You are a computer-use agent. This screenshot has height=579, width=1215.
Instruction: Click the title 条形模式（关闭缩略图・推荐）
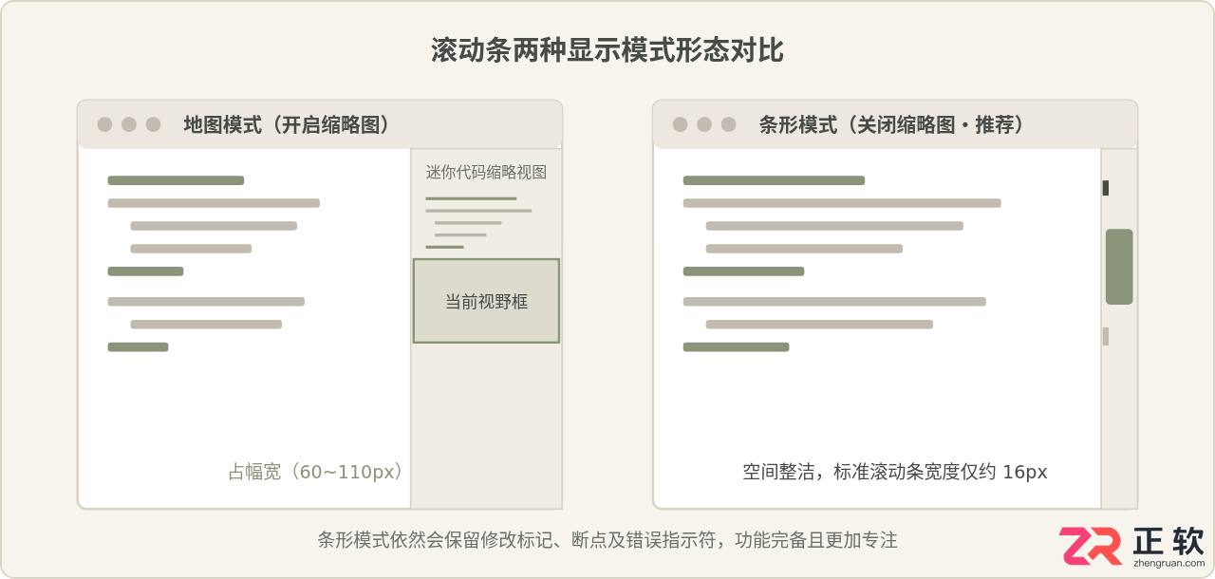tap(896, 124)
